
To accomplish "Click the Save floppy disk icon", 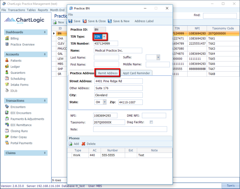I will 70,21.
